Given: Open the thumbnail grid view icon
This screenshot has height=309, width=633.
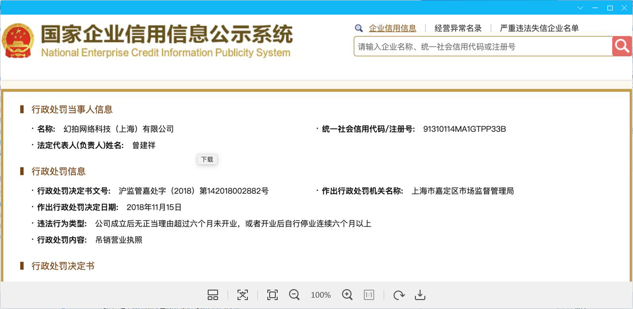Looking at the screenshot, I should point(213,295).
